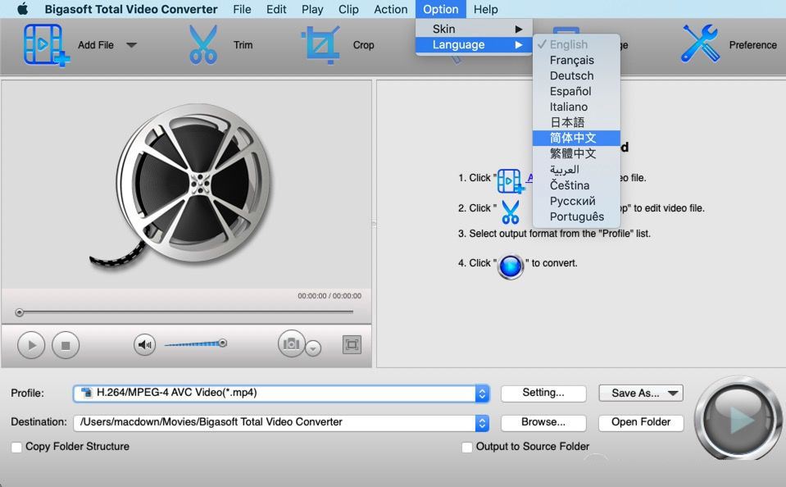Open the Bigasoft Total Video Converter app menu
This screenshot has width=786, height=487.
131,9
